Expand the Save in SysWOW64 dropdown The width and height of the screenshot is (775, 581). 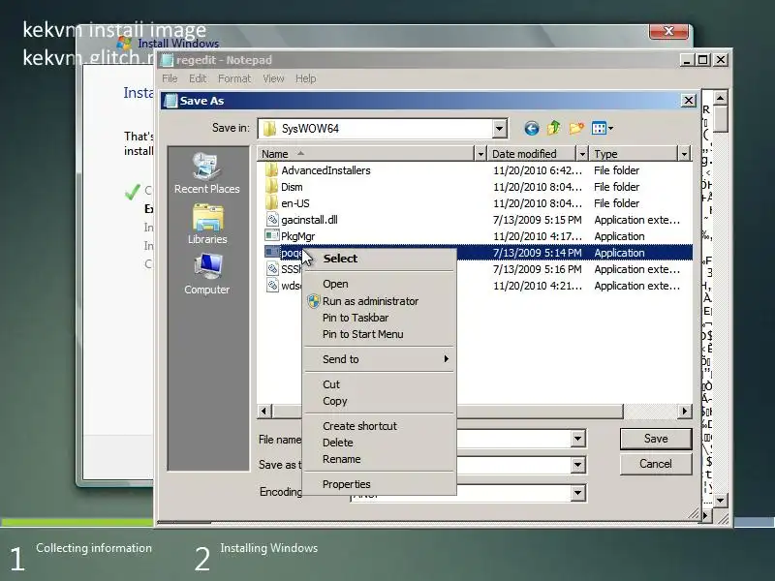tap(499, 129)
